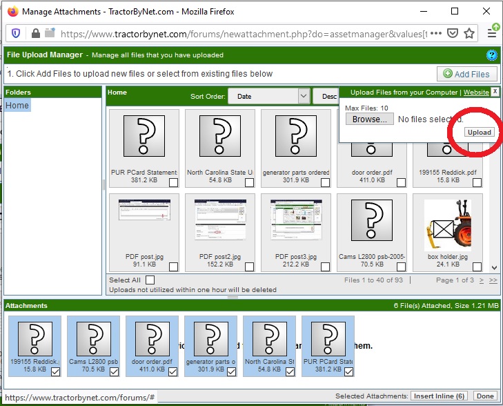Click the blue help question mark icon
The height and width of the screenshot is (406, 503).
492,55
